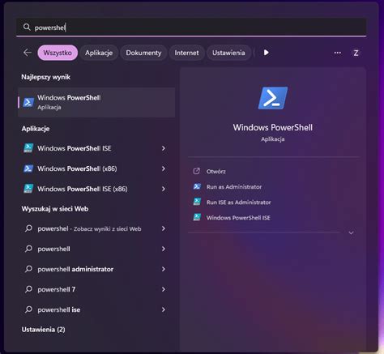The width and height of the screenshot is (384, 354).
Task: Switch to the Ustawienia filter tab
Action: coord(228,53)
